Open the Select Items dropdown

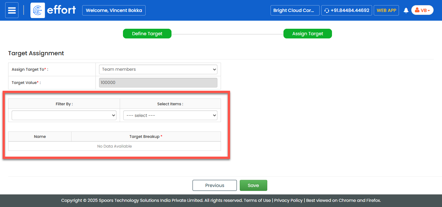click(170, 115)
